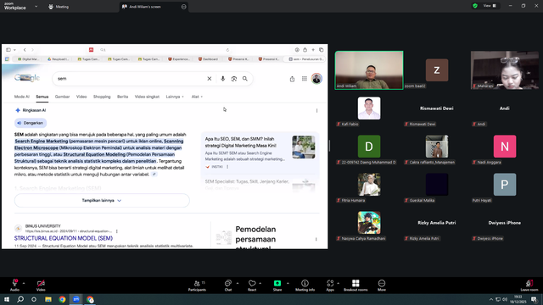
Task: Open options on Andi Wiliam's screen tab
Action: 183,7
